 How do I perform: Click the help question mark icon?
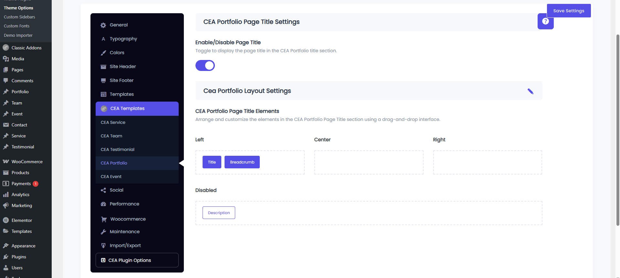click(x=545, y=21)
